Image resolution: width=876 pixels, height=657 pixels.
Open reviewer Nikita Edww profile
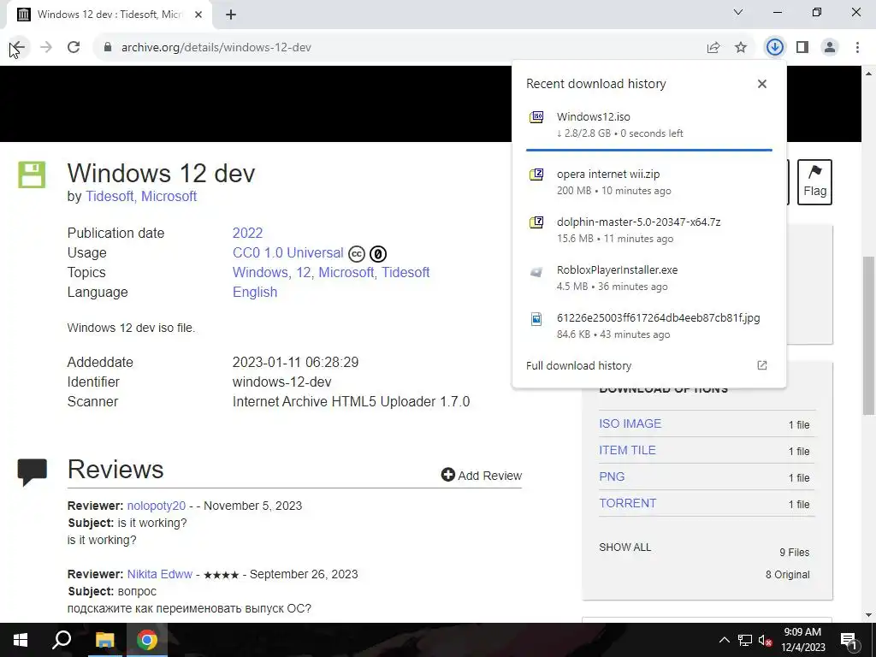pyautogui.click(x=160, y=574)
